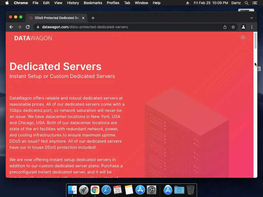Image resolution: width=263 pixels, height=197 pixels.
Task: Click Google Chrome in the Dock
Action: click(x=95, y=190)
